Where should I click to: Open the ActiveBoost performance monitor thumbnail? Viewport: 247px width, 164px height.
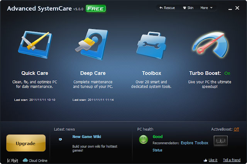click(220, 140)
